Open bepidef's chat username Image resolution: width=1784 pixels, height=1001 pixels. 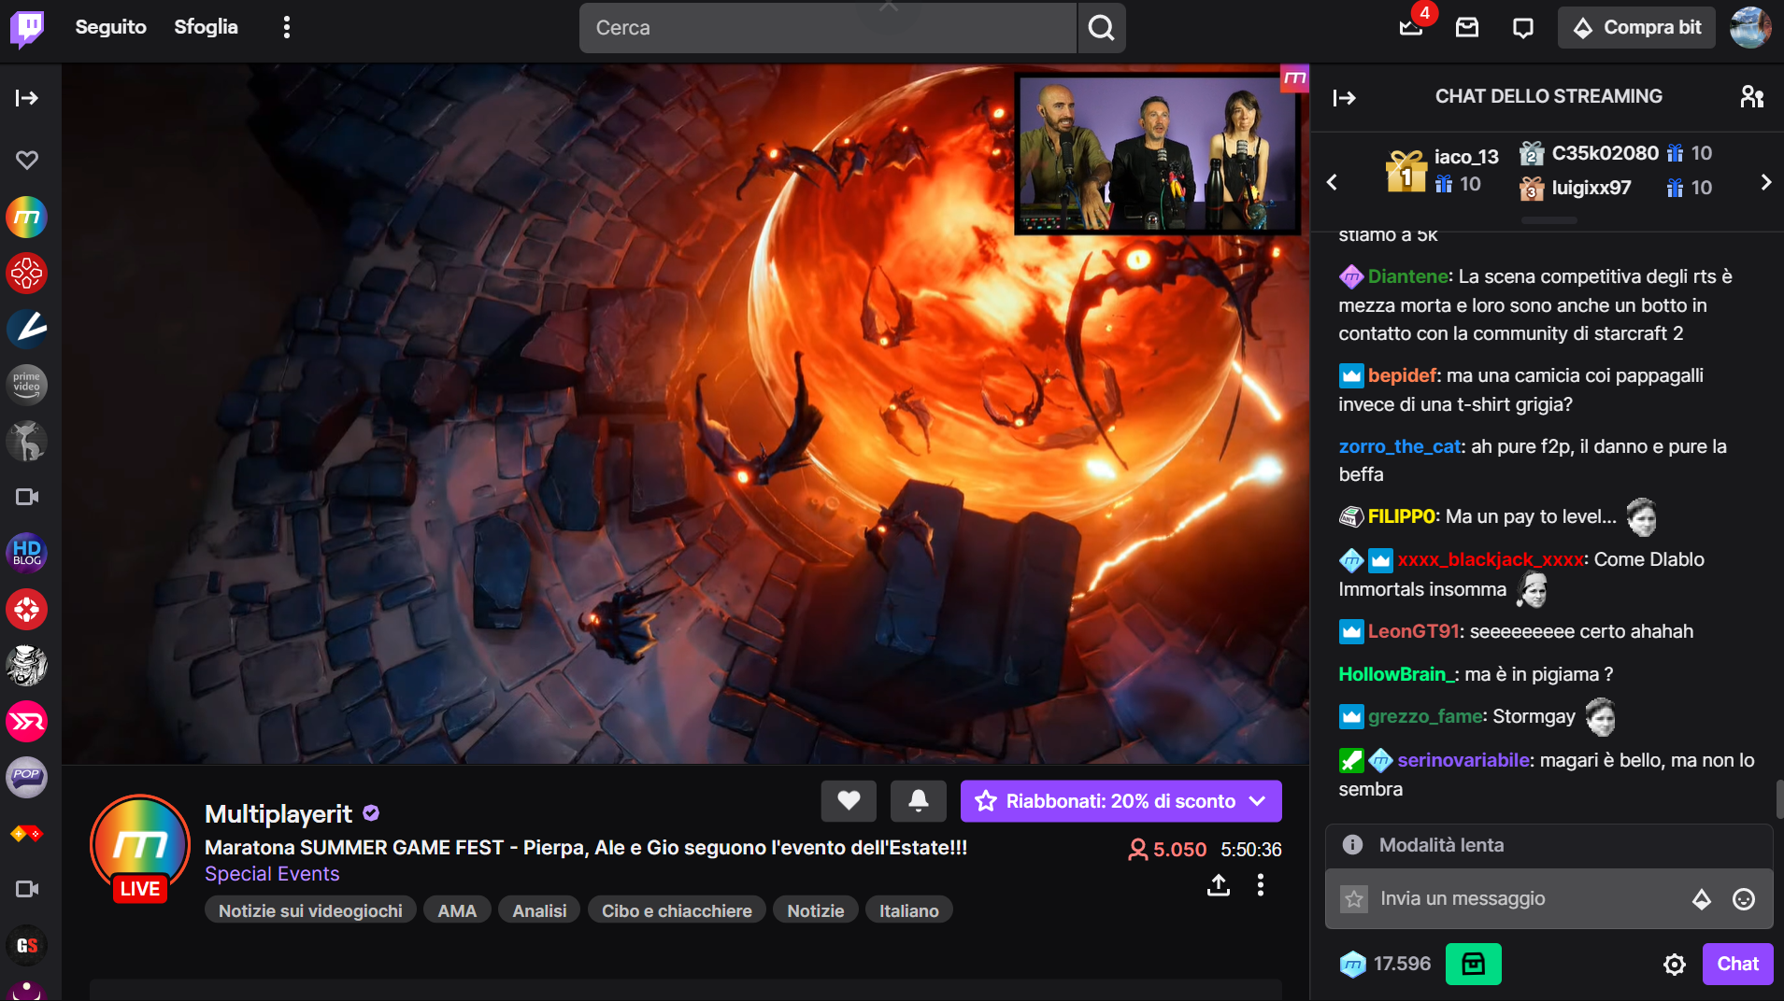[x=1402, y=375]
